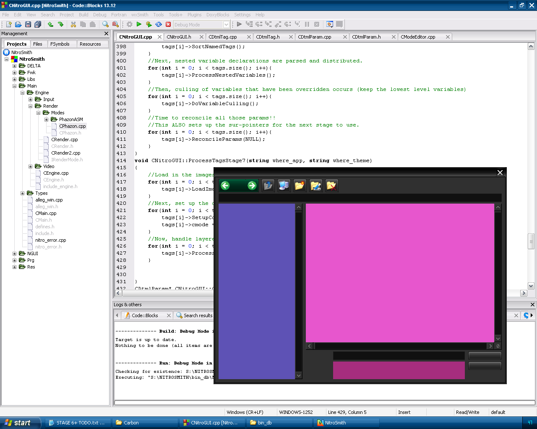Collapse the Render folder in tree
The image size is (537, 429).
coord(30,106)
